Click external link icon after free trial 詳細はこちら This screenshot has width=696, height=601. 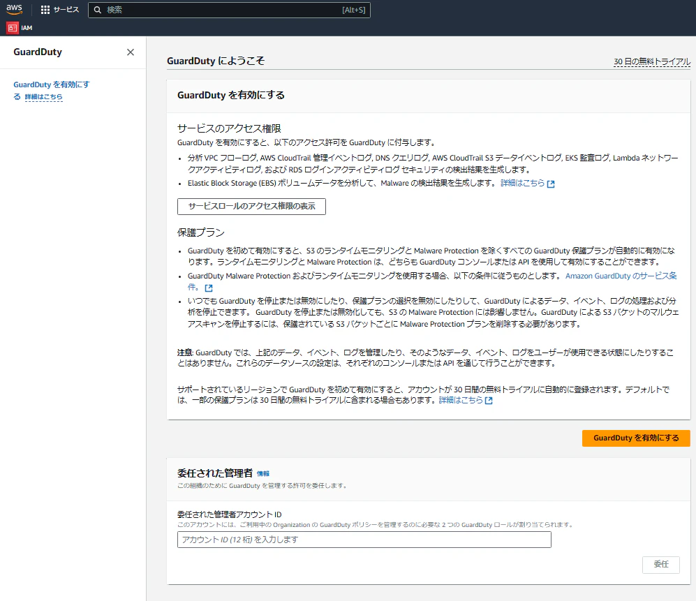[x=489, y=401]
